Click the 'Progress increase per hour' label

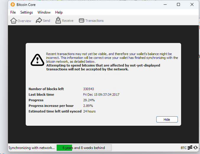(51, 106)
